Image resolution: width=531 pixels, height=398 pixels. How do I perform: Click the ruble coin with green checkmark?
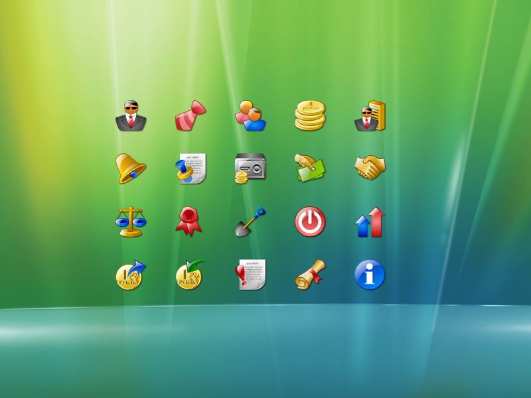(x=190, y=275)
